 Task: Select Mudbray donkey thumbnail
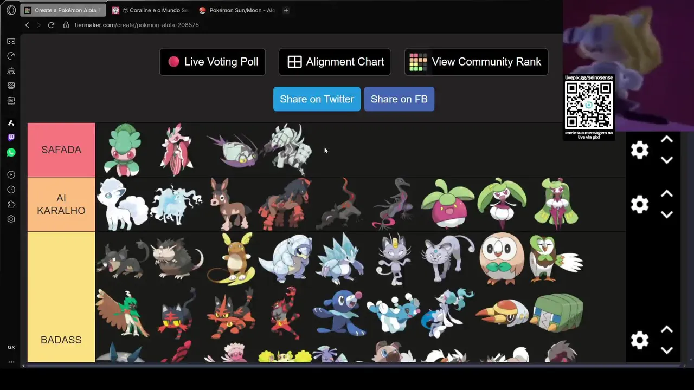(230, 204)
